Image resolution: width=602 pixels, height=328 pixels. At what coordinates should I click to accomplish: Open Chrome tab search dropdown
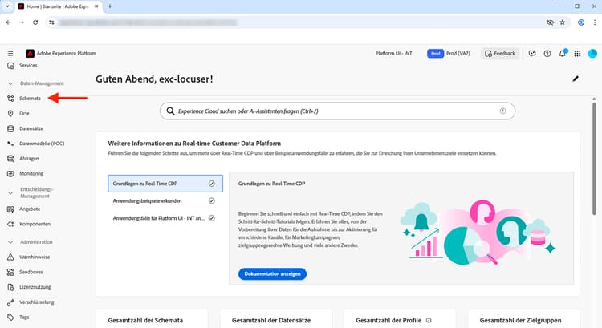[7, 6]
